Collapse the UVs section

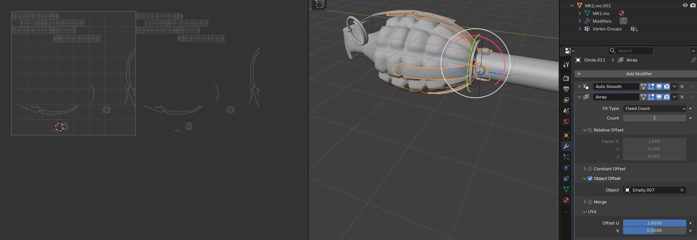click(585, 212)
